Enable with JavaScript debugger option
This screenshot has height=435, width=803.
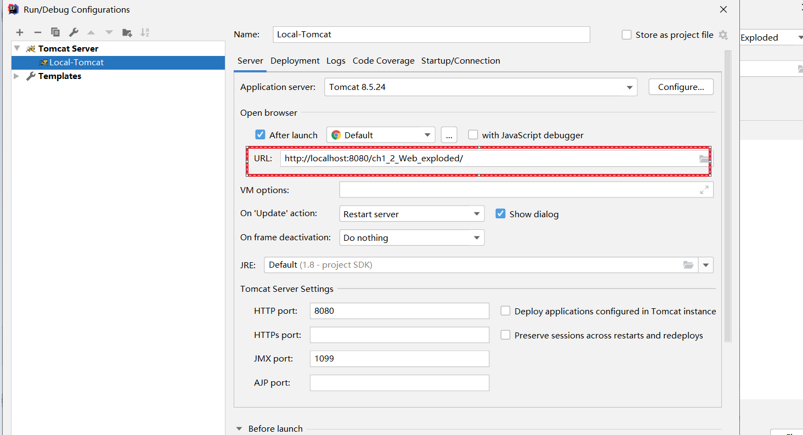[x=473, y=135]
